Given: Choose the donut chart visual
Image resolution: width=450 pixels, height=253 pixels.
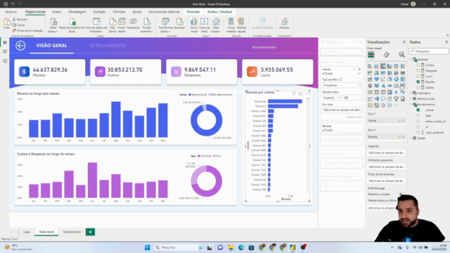Looking at the screenshot, I should click(397, 79).
